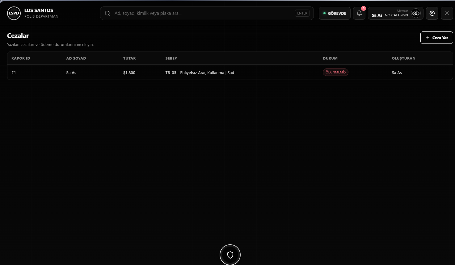Click the $1.800 fine amount
Image resolution: width=455 pixels, height=265 pixels.
(x=129, y=72)
